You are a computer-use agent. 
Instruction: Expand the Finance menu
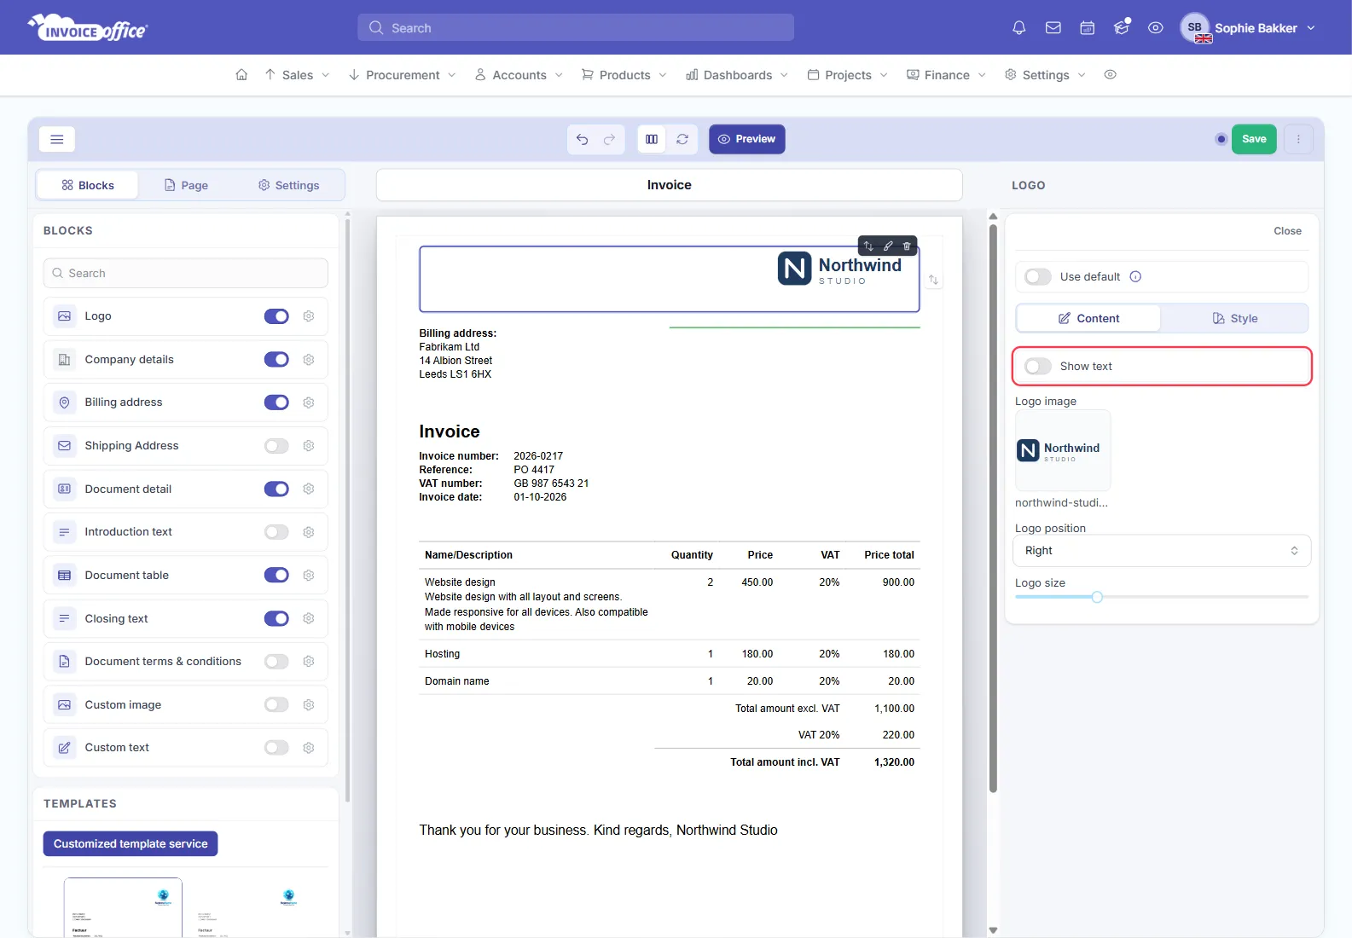click(x=946, y=75)
